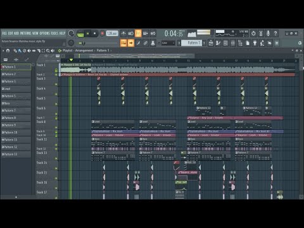
Task: Click the Arrangement breadcrumb in playlist title
Action: tap(84, 51)
